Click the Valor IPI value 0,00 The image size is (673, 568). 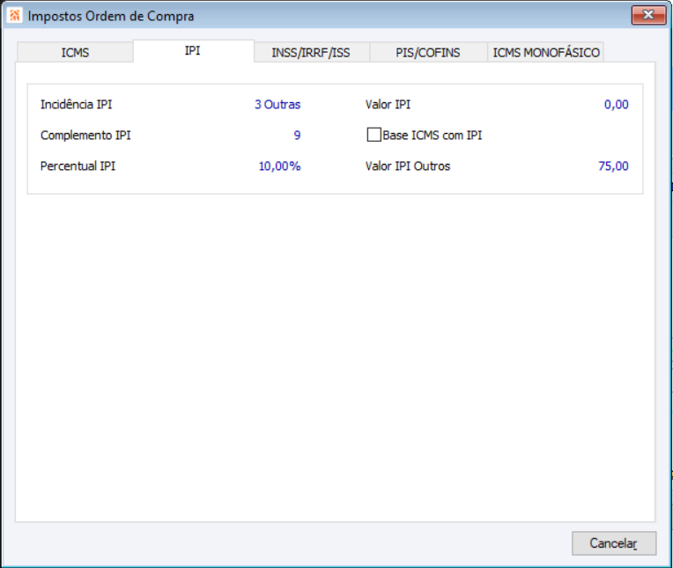pos(617,104)
